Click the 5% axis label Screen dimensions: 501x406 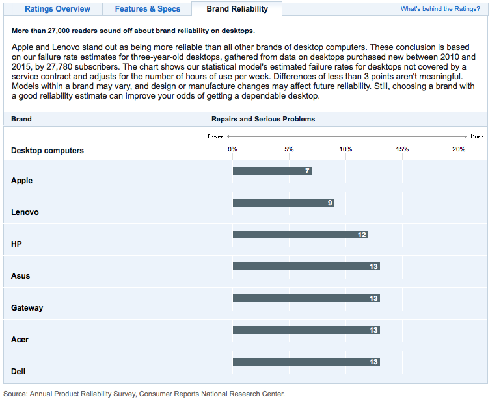click(289, 149)
